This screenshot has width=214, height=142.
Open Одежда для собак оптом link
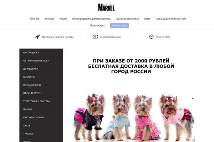[x=170, y=19]
